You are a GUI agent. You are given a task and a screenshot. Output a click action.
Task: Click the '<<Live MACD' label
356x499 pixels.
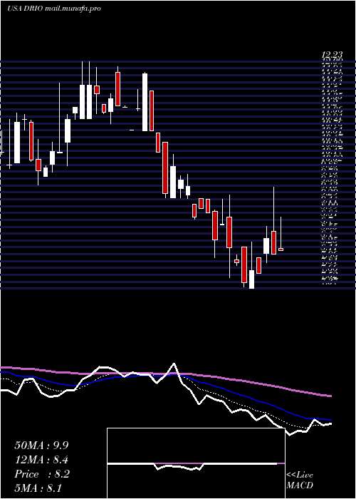(x=300, y=480)
